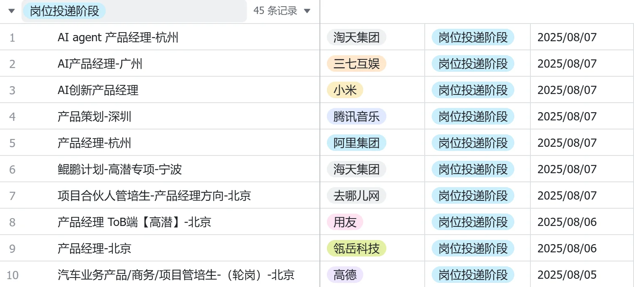Click the stage tag in 腾讯音乐 row
This screenshot has height=287, width=634.
[473, 117]
